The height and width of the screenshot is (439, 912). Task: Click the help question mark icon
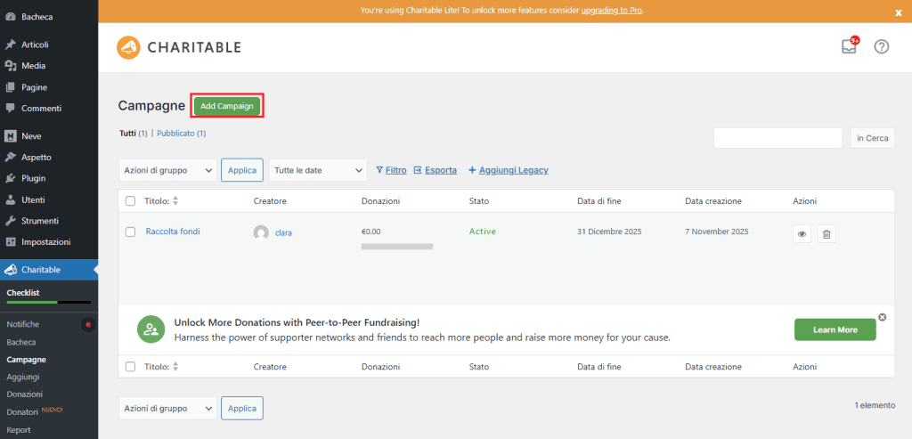pos(882,47)
